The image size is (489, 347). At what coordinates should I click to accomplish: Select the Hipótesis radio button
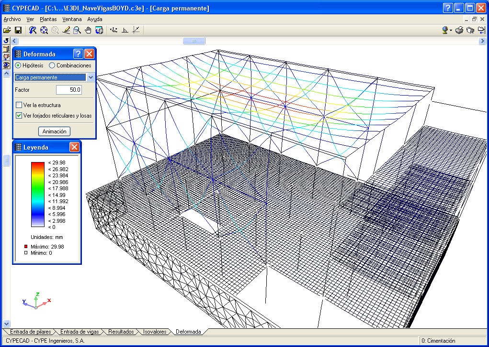click(18, 65)
